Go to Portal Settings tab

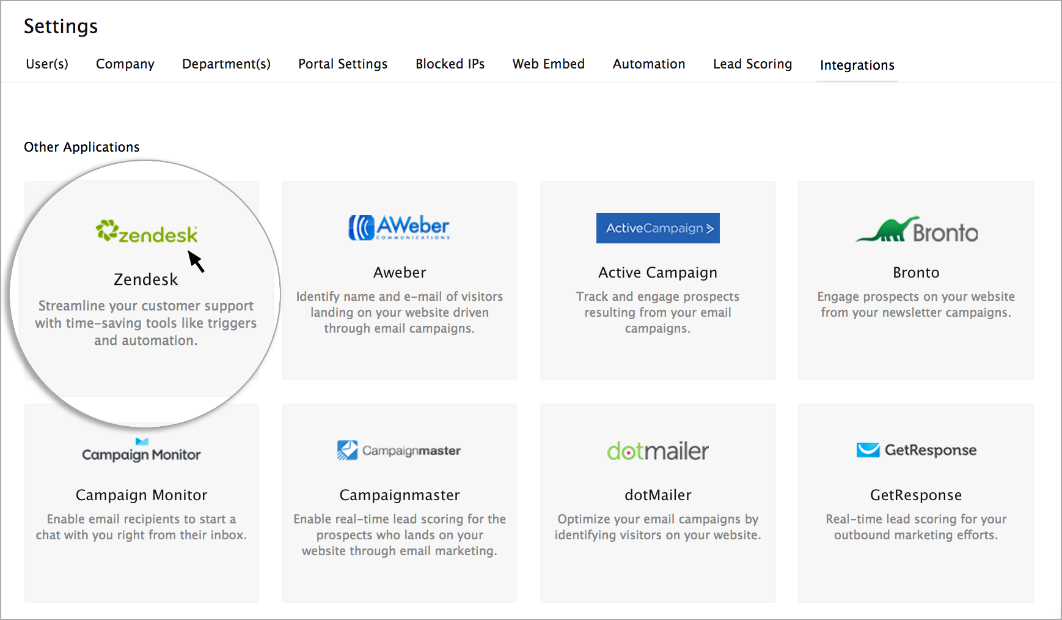[343, 64]
